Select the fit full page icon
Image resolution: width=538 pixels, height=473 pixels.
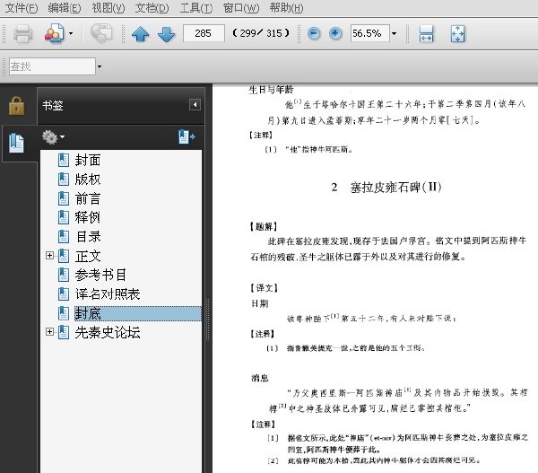click(x=457, y=34)
